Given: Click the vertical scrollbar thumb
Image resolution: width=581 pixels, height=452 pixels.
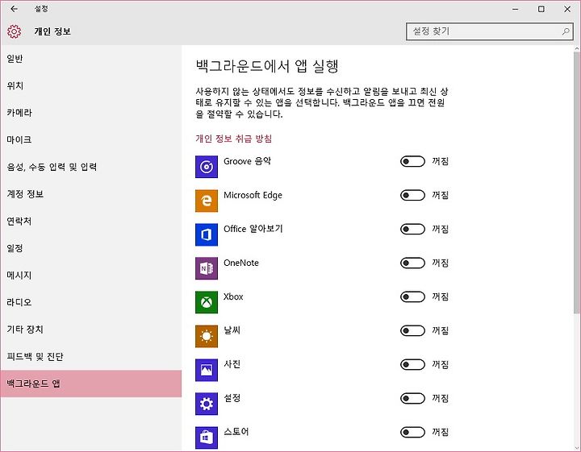Looking at the screenshot, I should (577, 183).
